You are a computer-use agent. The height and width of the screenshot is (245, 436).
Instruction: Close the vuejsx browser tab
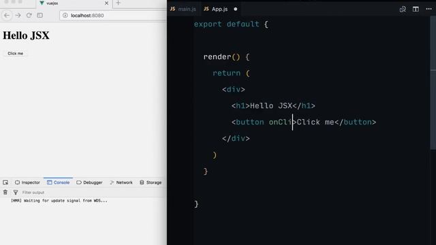pyautogui.click(x=106, y=3)
